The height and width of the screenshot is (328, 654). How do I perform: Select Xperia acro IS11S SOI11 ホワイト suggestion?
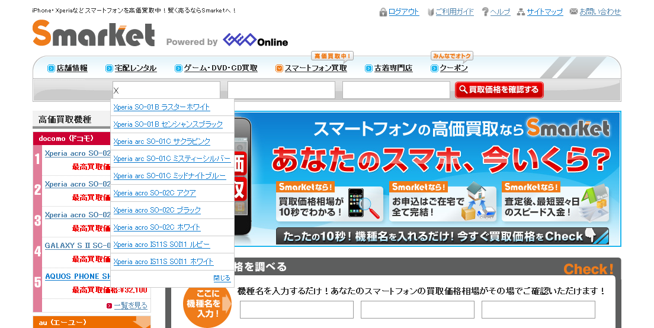tap(163, 262)
